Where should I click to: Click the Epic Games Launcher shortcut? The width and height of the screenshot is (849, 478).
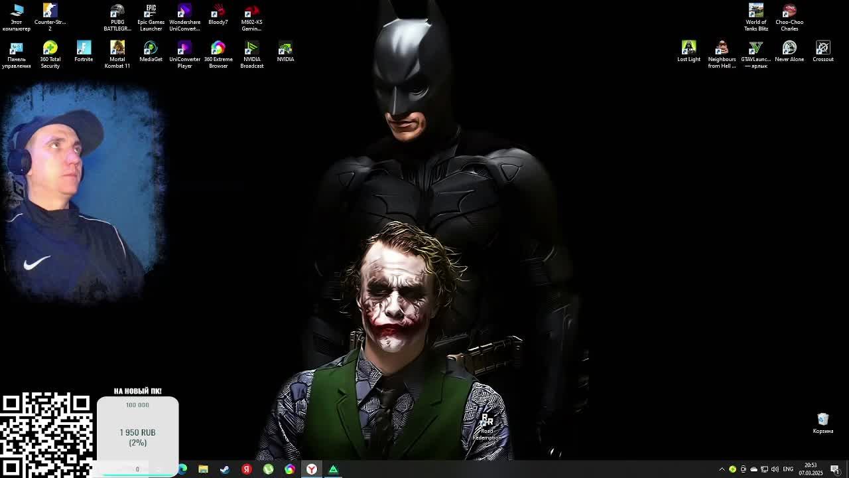[151, 17]
